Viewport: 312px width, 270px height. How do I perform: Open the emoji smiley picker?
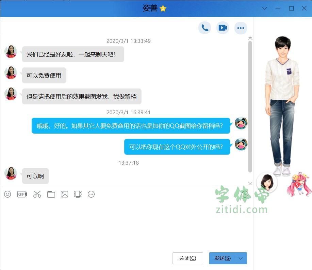[x=7, y=194]
